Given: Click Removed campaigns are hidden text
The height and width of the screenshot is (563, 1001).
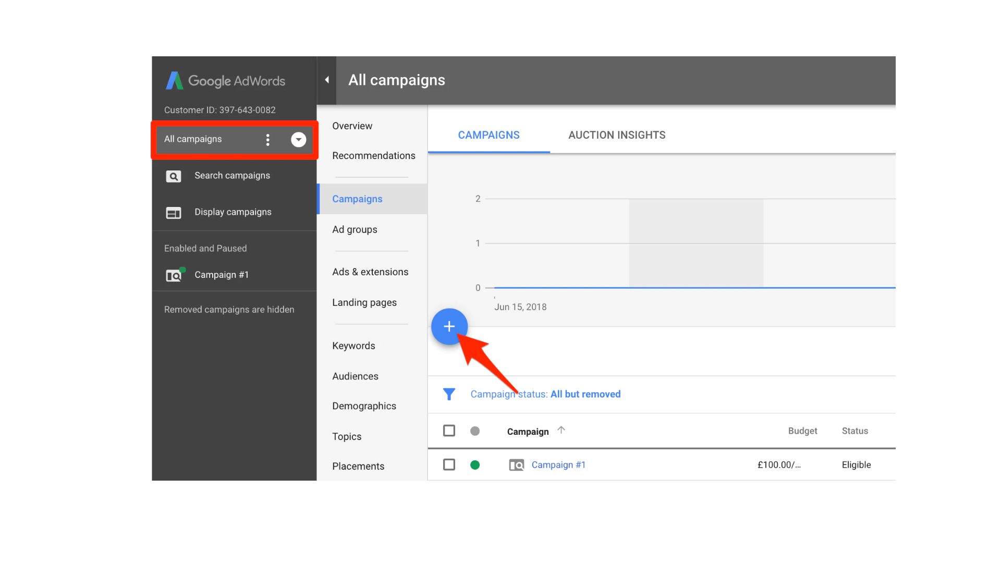Looking at the screenshot, I should click(229, 310).
